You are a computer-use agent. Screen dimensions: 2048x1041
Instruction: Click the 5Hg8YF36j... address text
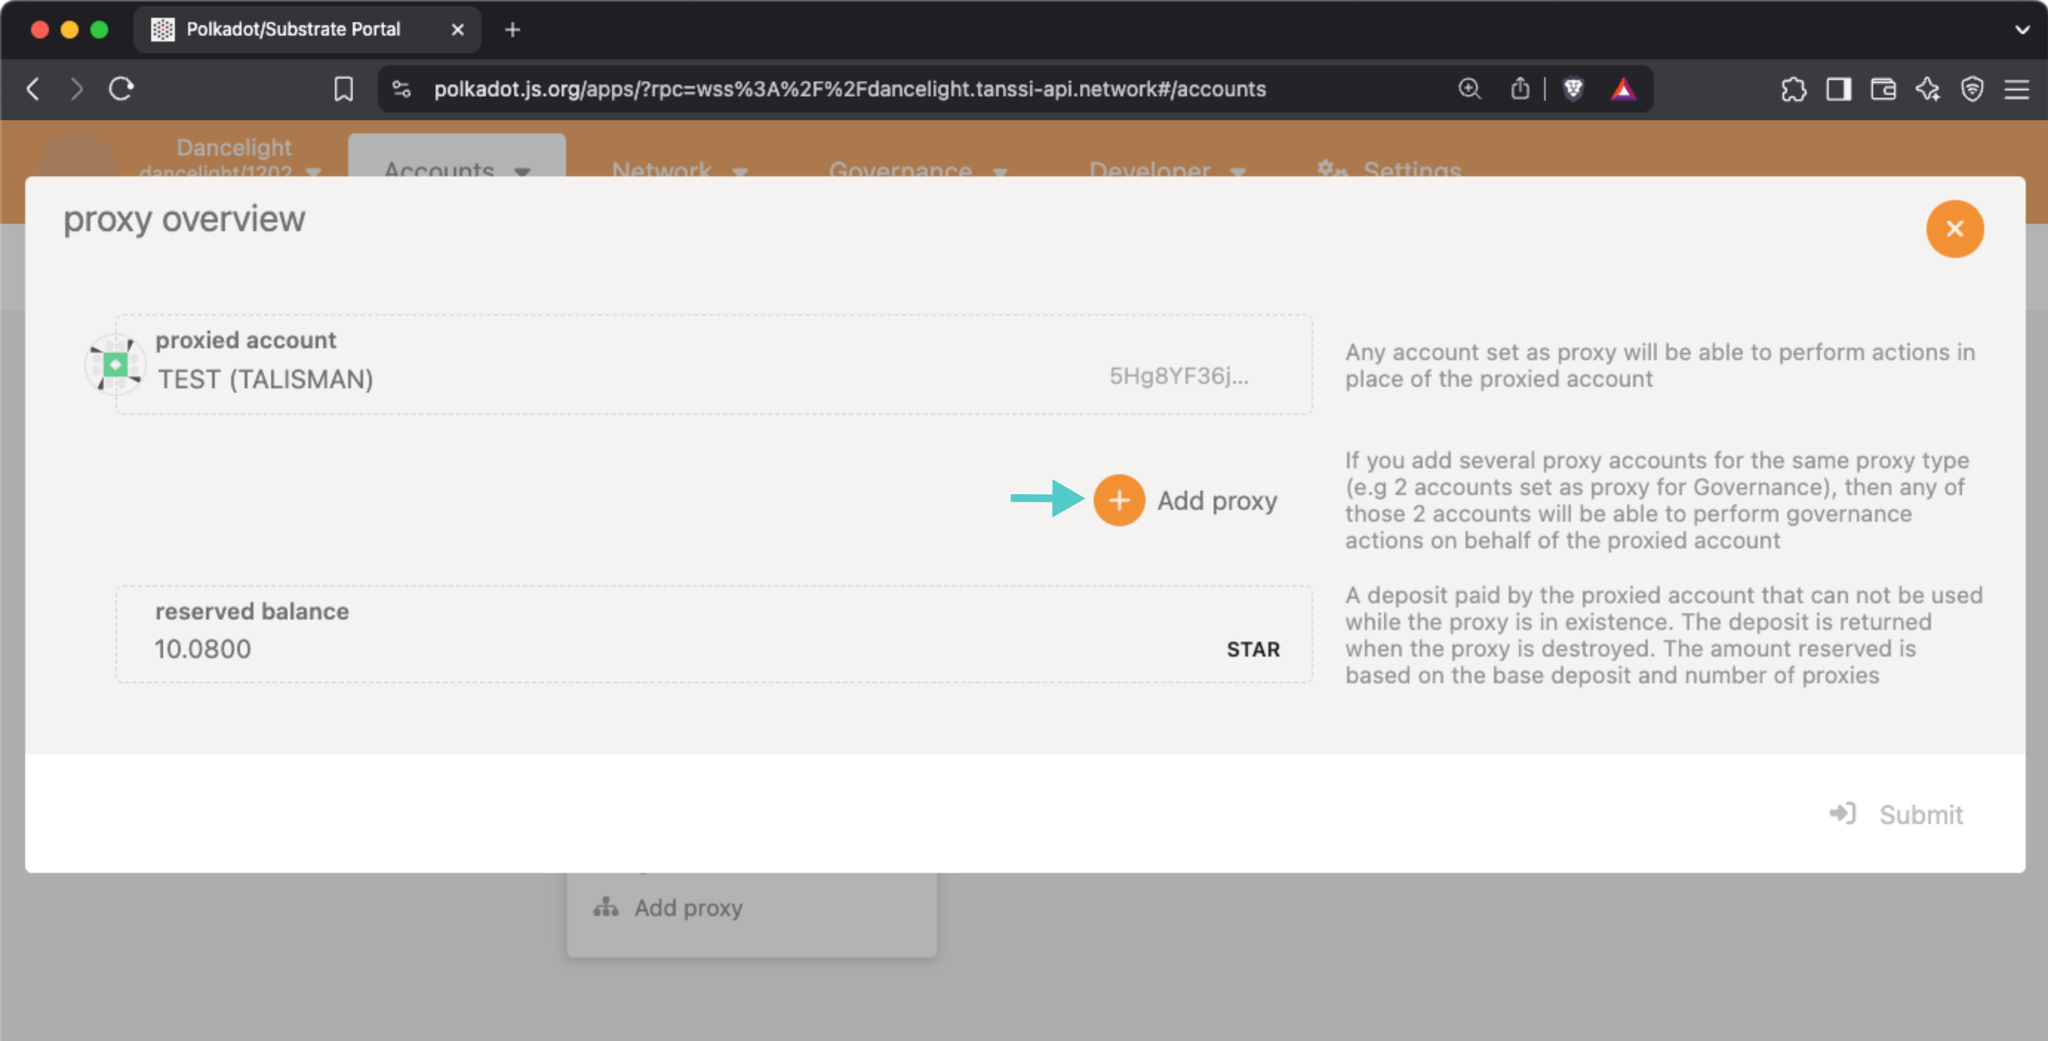point(1179,376)
